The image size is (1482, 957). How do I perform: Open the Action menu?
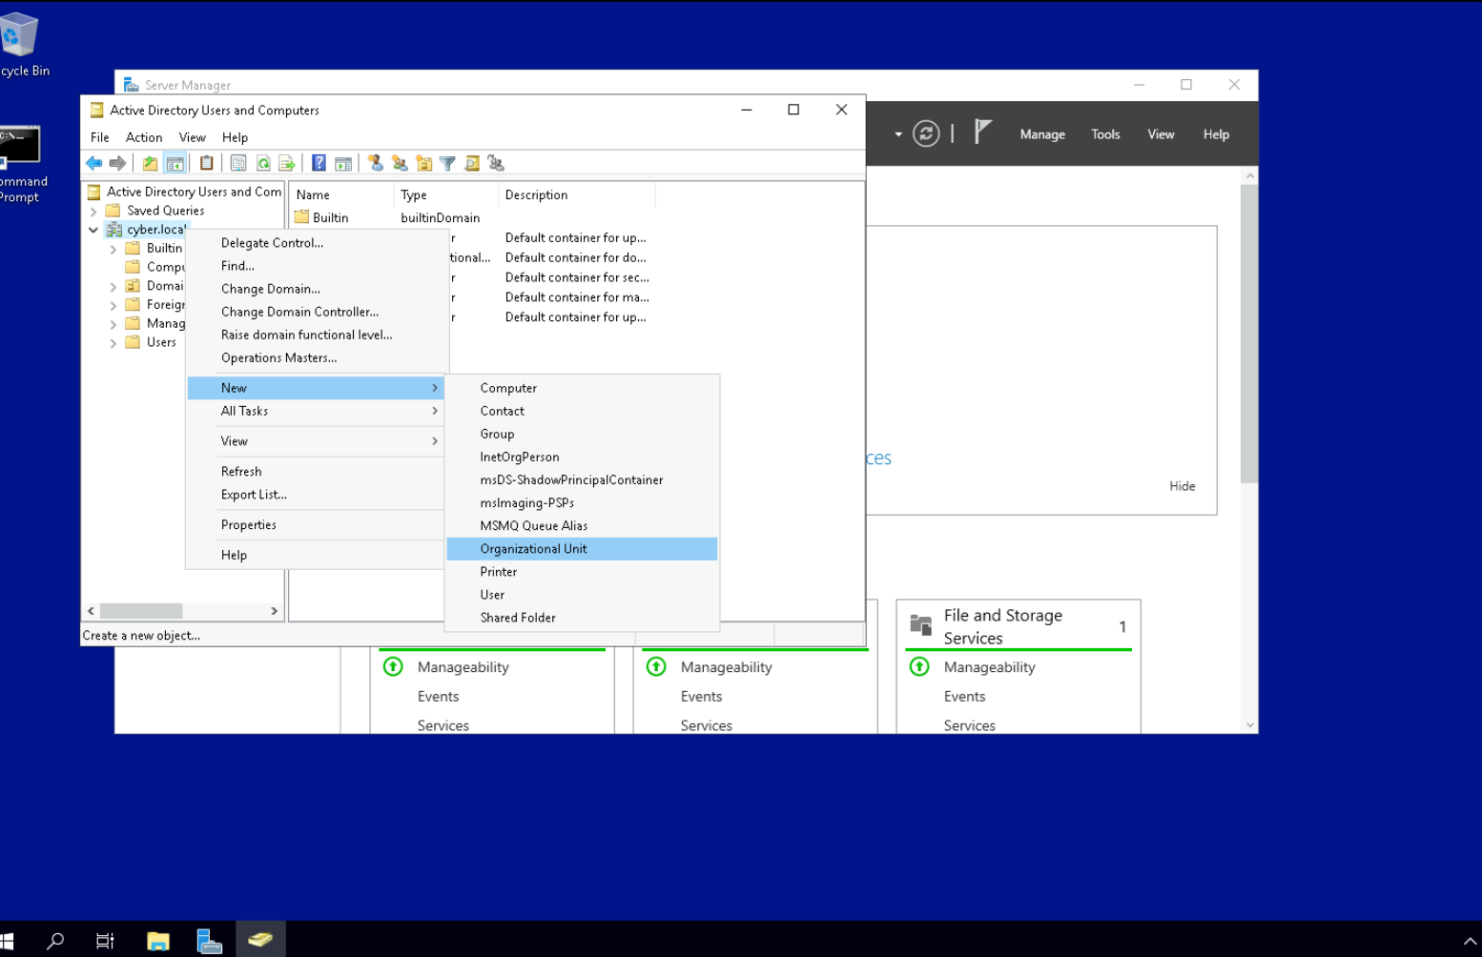tap(144, 137)
